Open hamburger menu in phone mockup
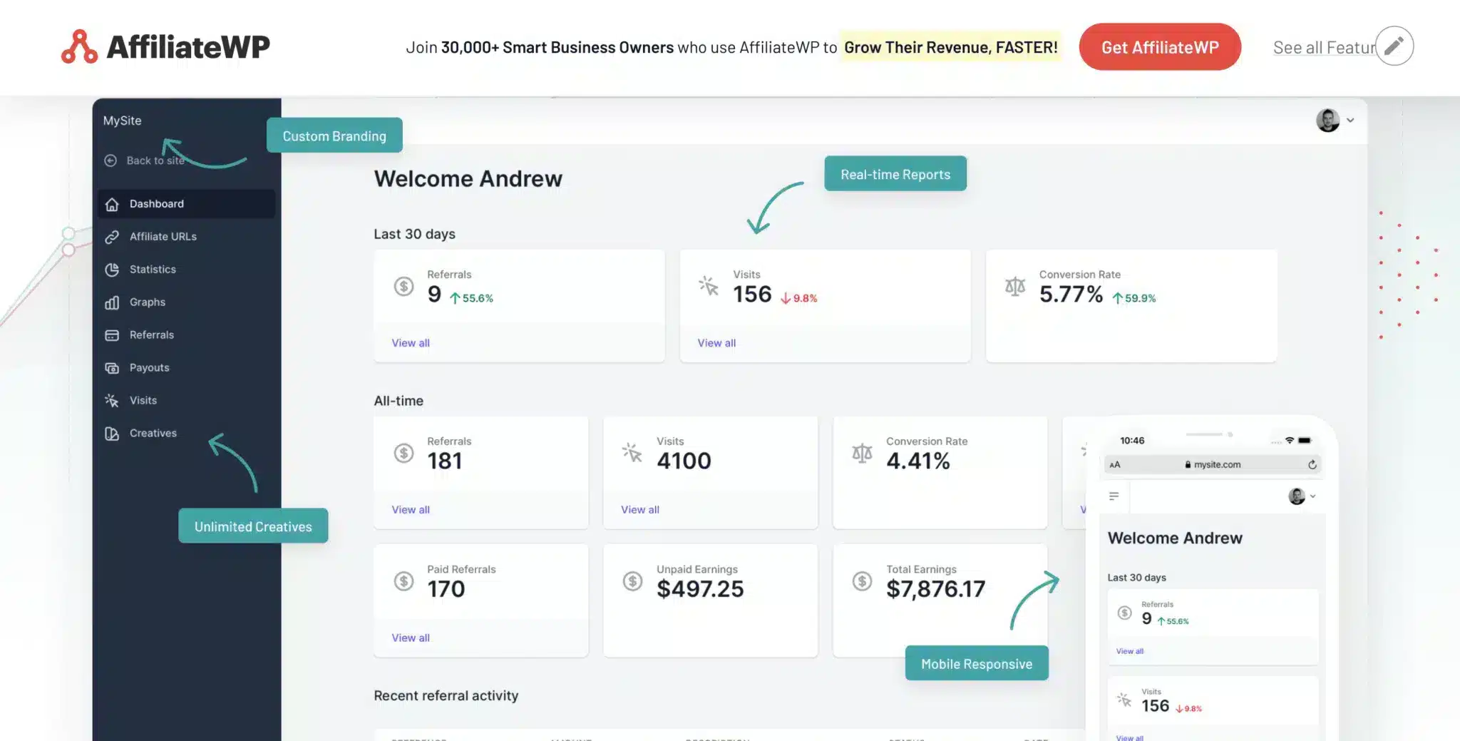The image size is (1460, 741). point(1114,496)
